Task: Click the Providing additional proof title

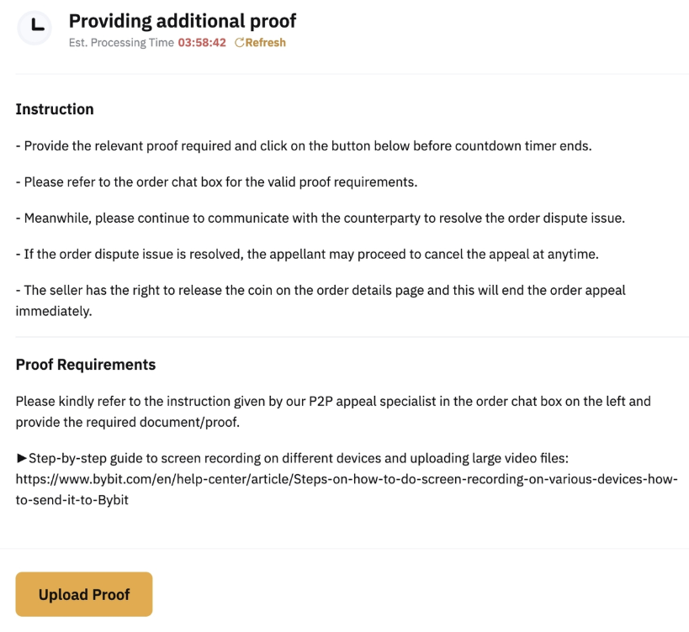Action: 182,21
